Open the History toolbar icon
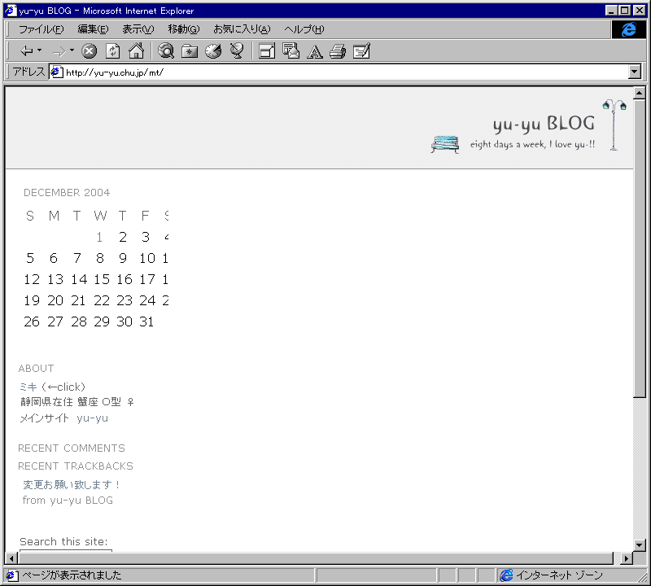Viewport: 651px width, 586px height. pyautogui.click(x=213, y=51)
